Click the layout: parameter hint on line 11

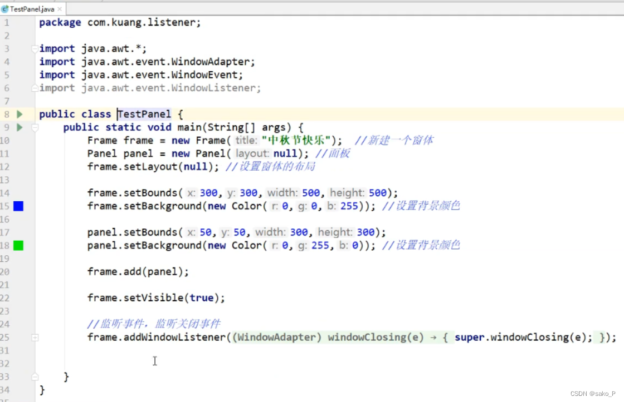click(x=253, y=153)
